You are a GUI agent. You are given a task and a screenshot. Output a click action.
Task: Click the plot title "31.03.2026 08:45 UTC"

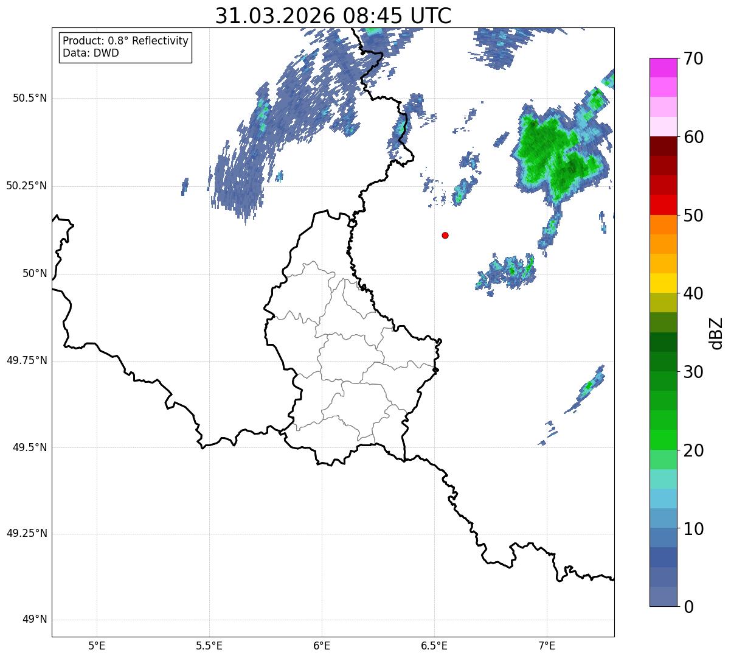[333, 16]
